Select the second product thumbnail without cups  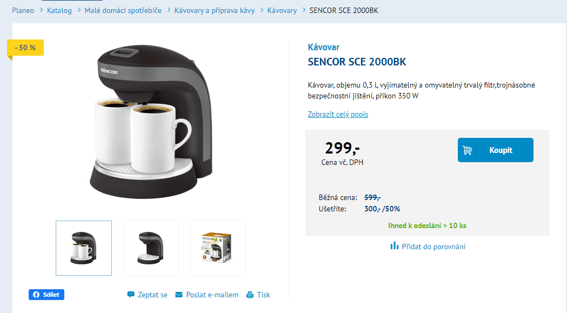tap(150, 248)
